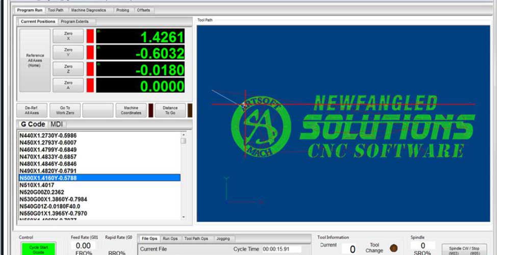Click the red LED beside Zero A
Screen dimensions: 510x255
tap(90, 85)
